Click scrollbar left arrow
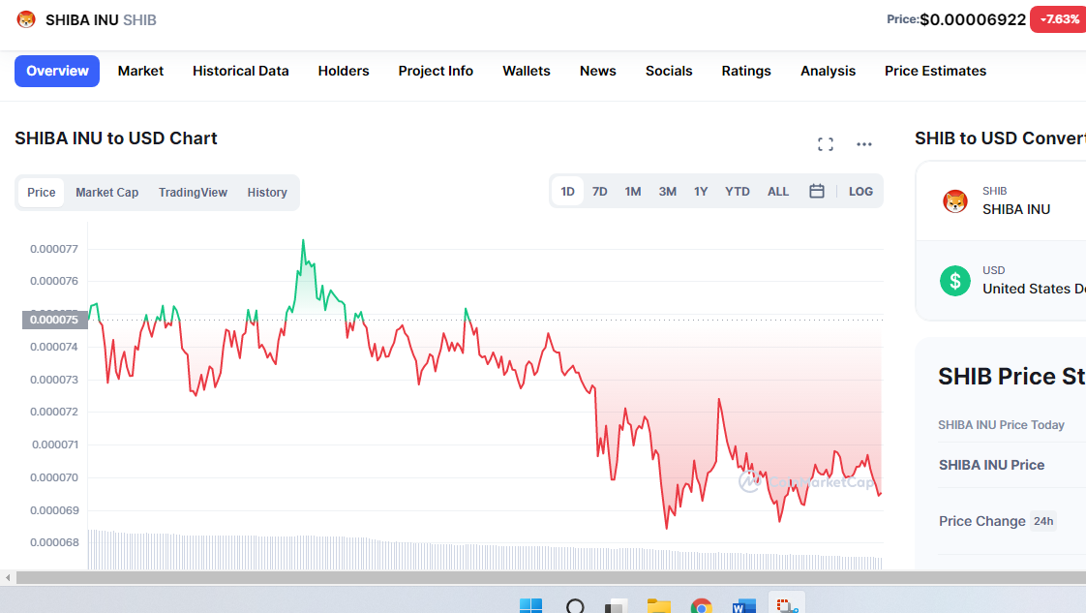The width and height of the screenshot is (1086, 613). click(x=8, y=578)
